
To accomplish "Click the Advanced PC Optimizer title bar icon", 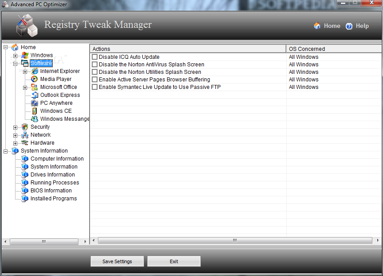I will (5, 4).
